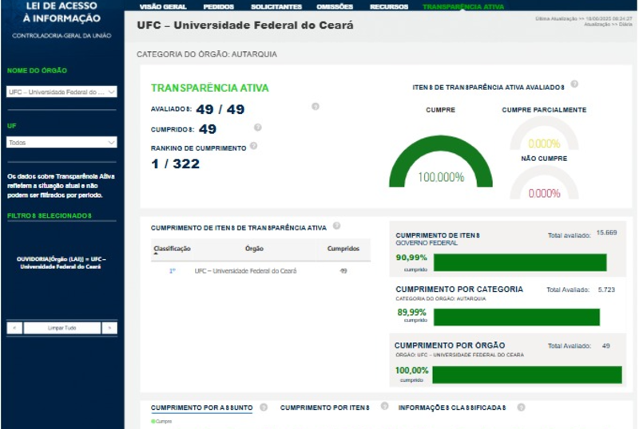Open the Recursos tab
Viewport: 639px width, 429px height.
[x=389, y=6]
